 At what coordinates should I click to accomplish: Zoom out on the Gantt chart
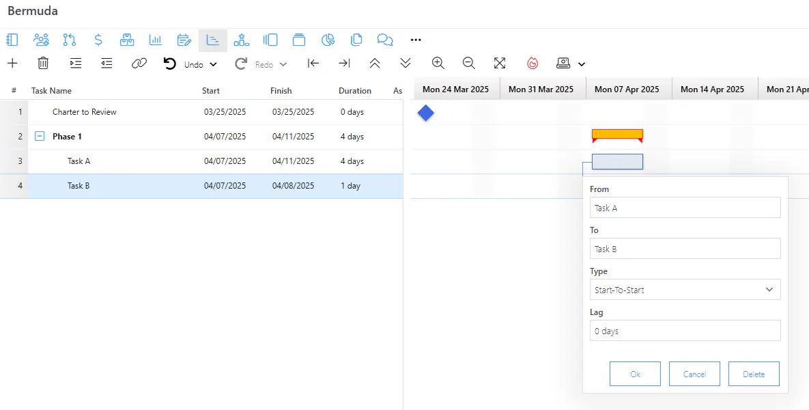[x=469, y=63]
